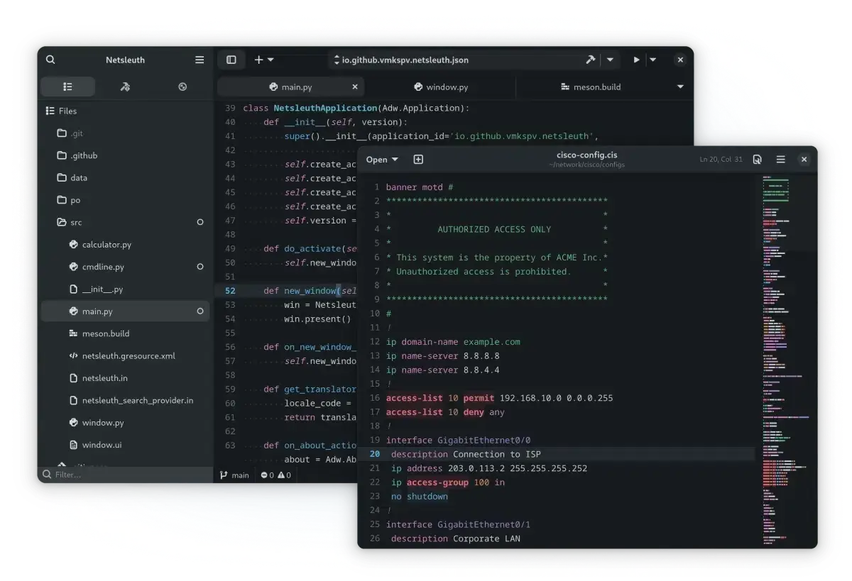Screen dimensions: 852x581
Task: Open netsleuth.gresource.xml in the file tree
Action: (x=125, y=355)
